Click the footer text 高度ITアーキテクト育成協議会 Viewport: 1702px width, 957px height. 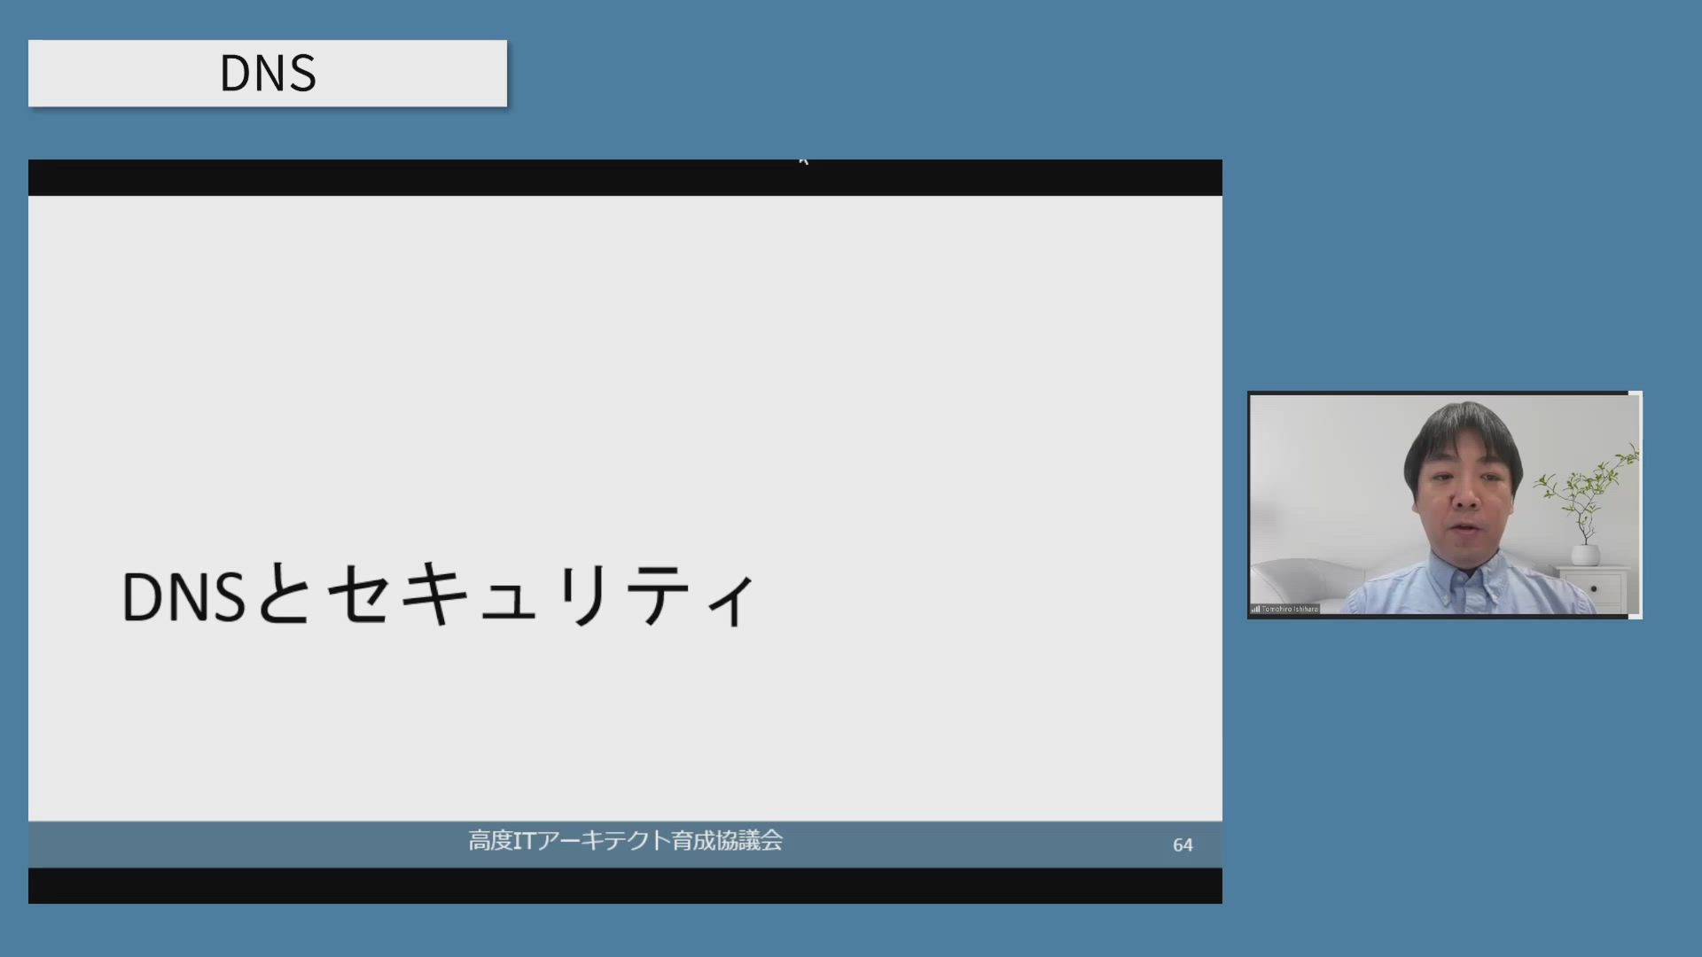coord(625,841)
